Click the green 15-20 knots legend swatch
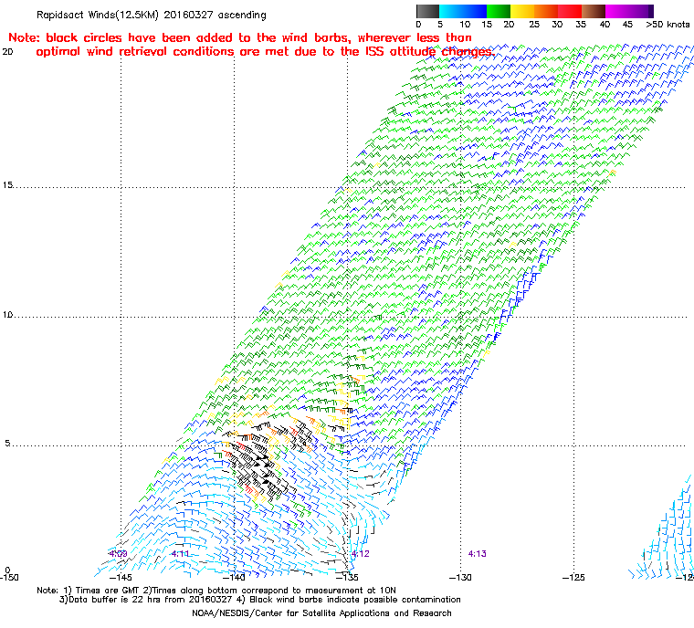694x628 pixels. pyautogui.click(x=499, y=11)
